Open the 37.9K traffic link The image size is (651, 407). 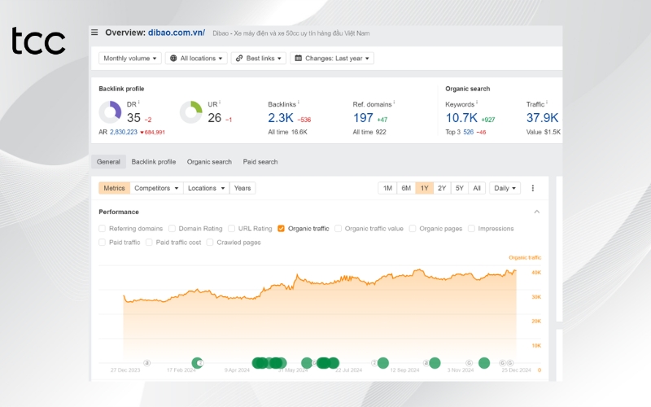point(542,118)
